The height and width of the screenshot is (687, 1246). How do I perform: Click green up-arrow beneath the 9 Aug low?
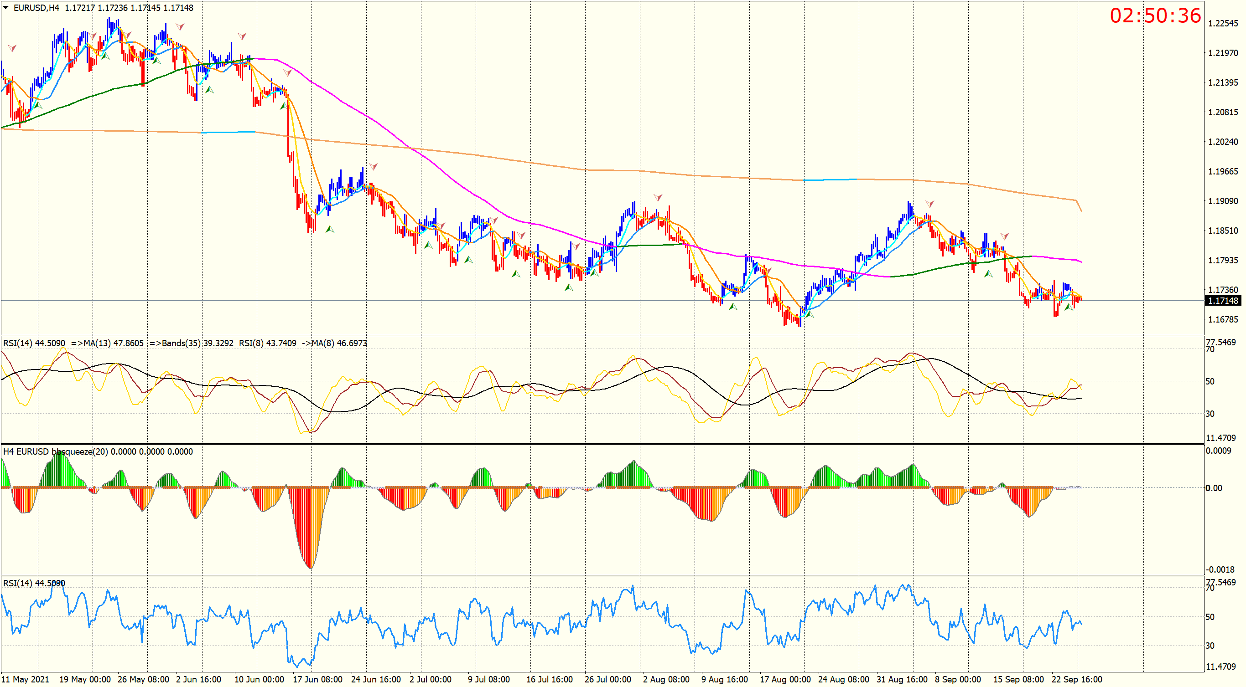[733, 306]
